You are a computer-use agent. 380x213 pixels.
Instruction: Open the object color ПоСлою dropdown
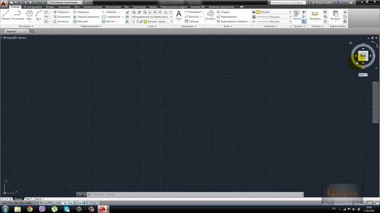(x=274, y=12)
